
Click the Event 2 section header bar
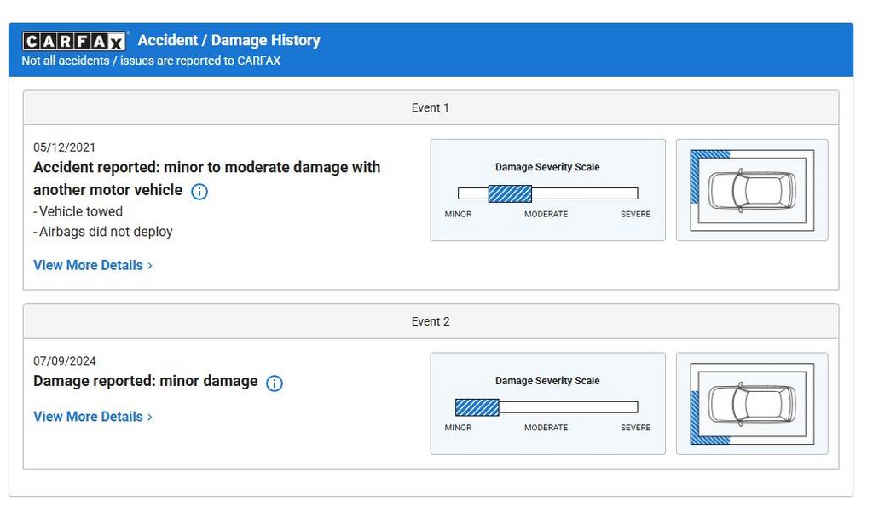pos(431,321)
